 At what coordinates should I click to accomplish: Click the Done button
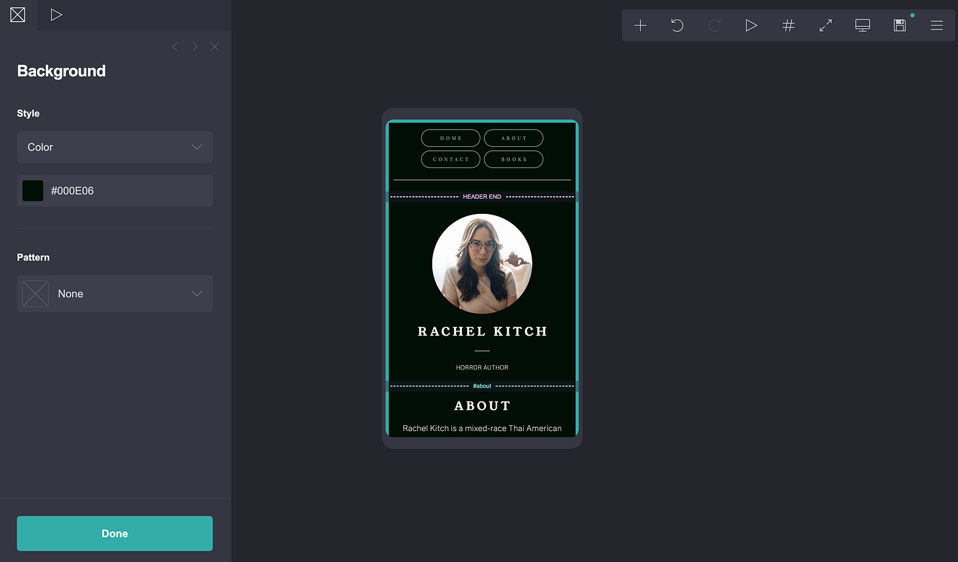114,534
